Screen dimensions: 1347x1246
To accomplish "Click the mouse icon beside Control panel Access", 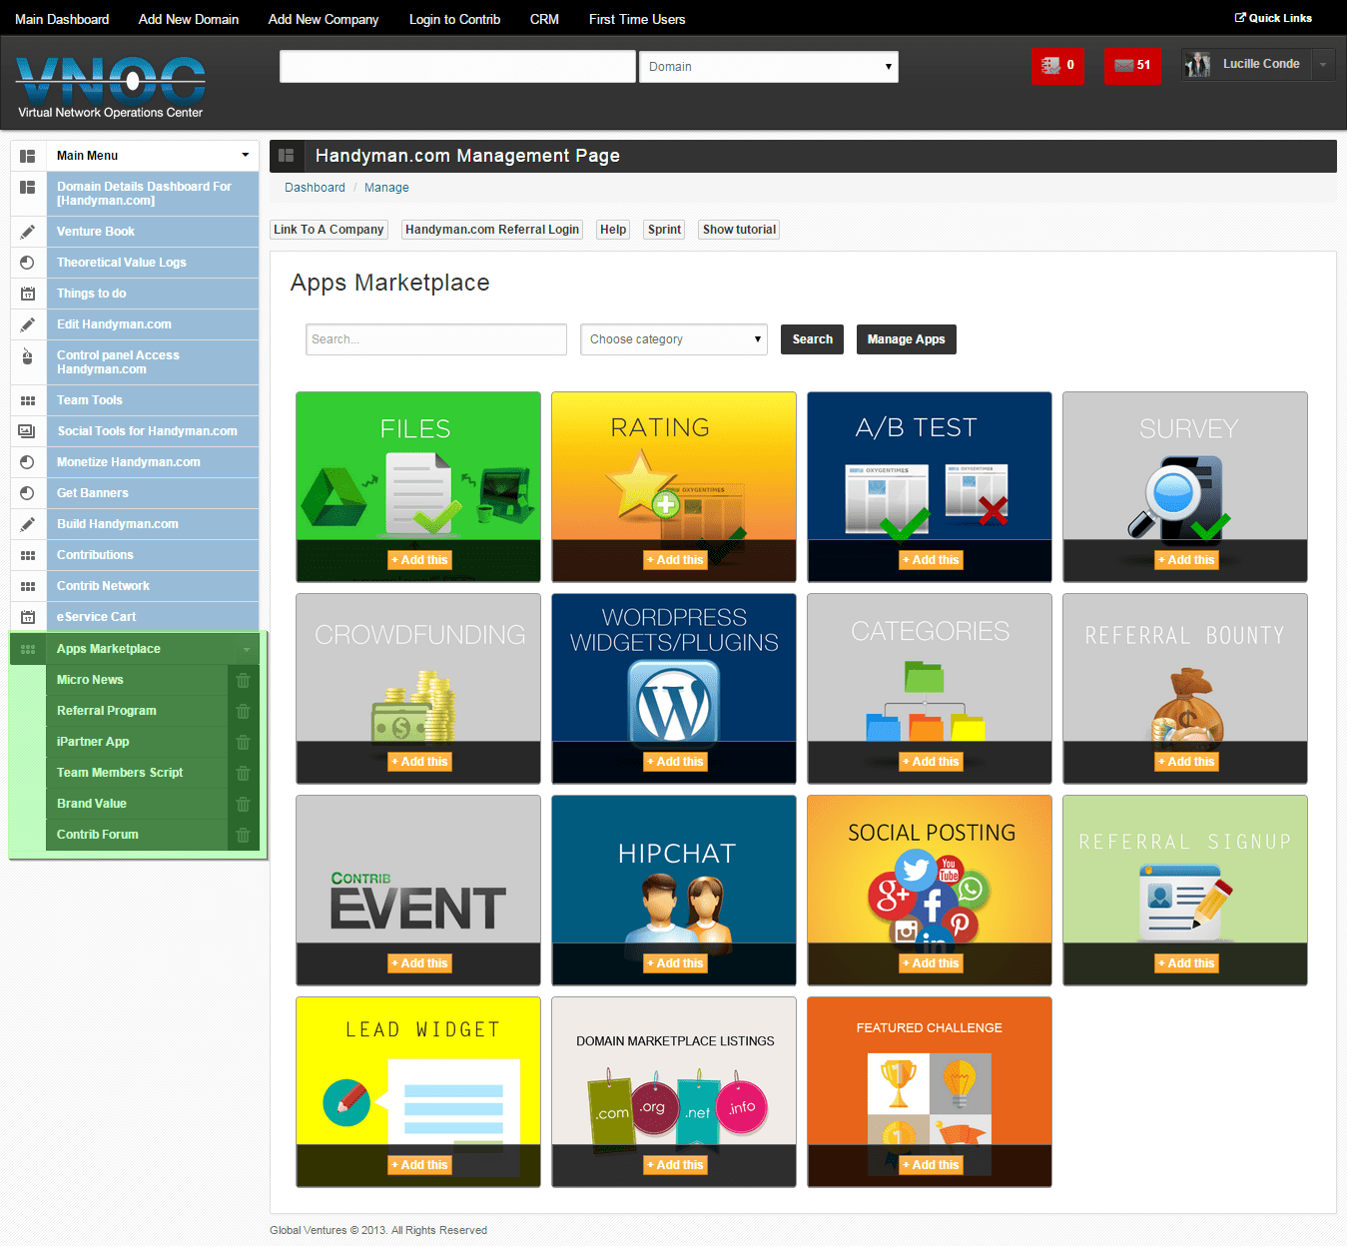I will click(28, 355).
